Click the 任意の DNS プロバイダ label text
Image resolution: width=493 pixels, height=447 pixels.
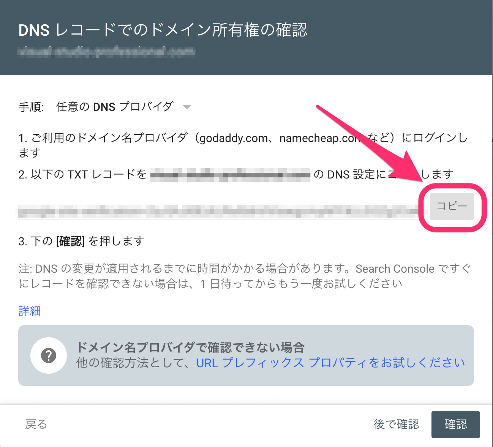[x=115, y=107]
